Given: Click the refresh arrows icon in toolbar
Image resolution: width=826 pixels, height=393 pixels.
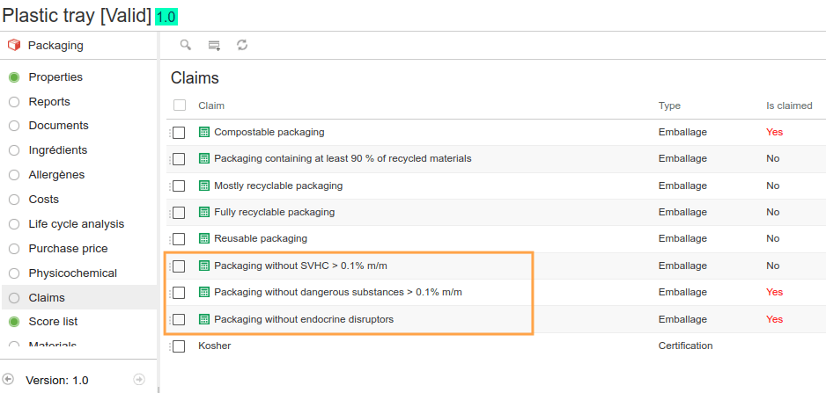Looking at the screenshot, I should 242,45.
